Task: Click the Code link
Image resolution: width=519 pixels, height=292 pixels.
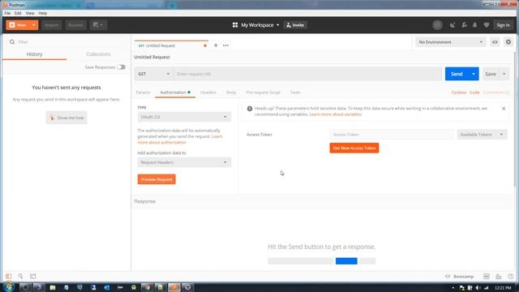Action: tap(474, 92)
